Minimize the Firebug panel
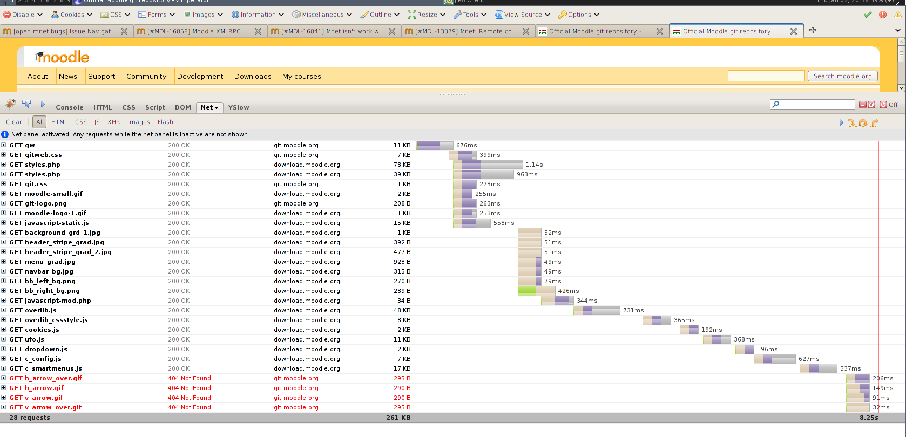Viewport: 906px width, 437px height. coord(863,105)
